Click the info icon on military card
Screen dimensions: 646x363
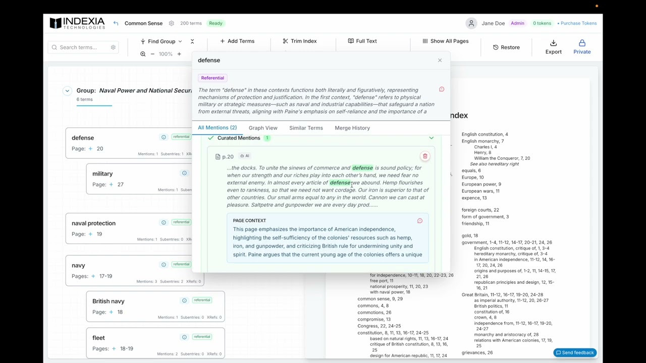point(184,173)
